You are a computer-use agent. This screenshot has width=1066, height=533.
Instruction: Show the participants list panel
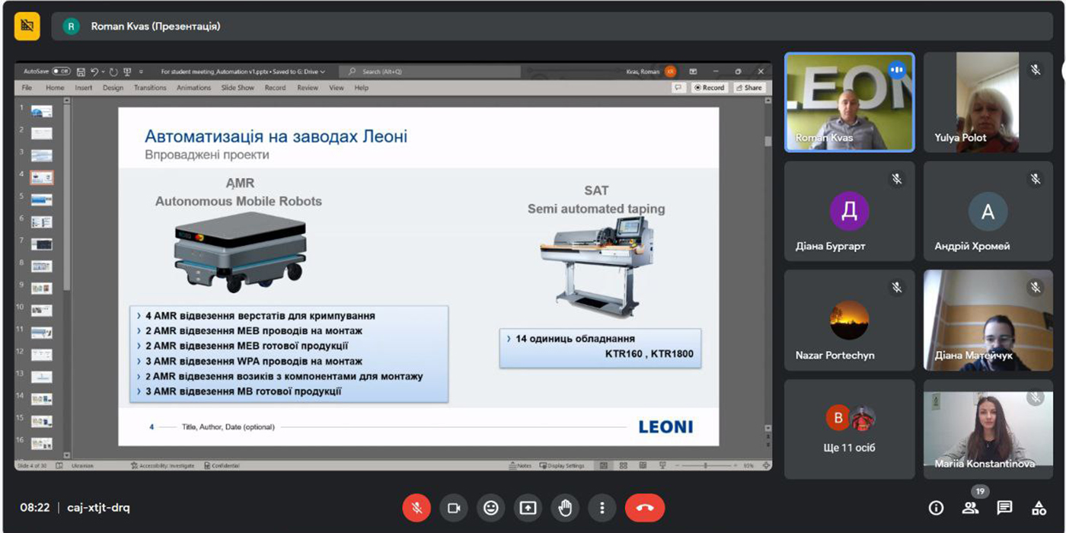click(970, 508)
